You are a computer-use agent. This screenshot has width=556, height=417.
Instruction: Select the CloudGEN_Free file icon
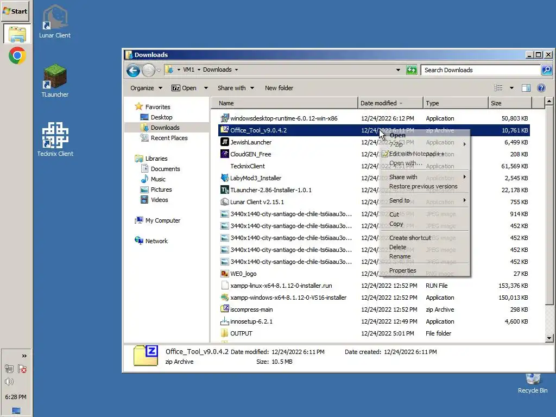coord(224,154)
